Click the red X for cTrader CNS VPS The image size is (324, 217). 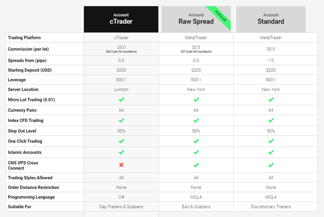[121, 165]
